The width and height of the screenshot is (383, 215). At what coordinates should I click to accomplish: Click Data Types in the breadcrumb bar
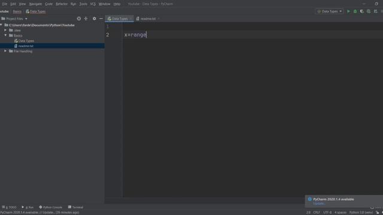point(36,11)
